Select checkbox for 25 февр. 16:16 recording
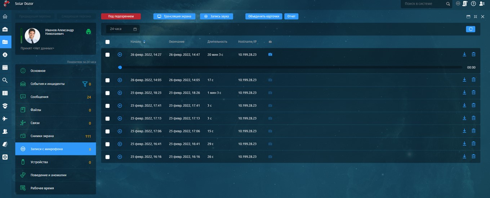The height and width of the screenshot is (198, 490). [107, 157]
